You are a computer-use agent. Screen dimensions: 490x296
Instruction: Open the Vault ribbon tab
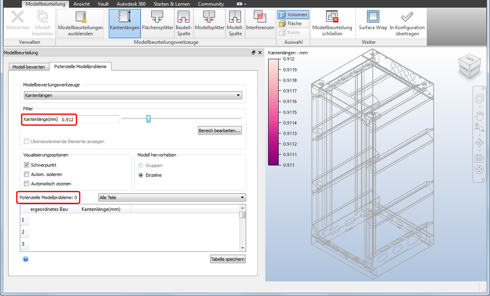click(103, 4)
